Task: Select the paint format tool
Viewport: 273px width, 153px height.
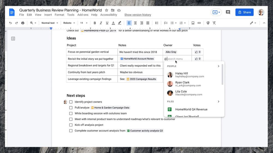Action: [x=208, y=23]
